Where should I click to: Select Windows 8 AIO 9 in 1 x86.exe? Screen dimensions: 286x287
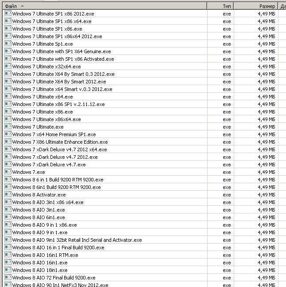[44, 225]
